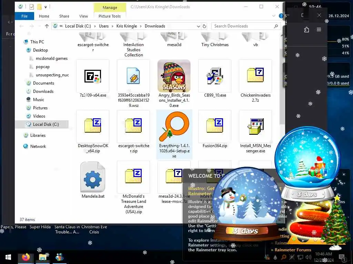353x264 pixels.
Task: Go back with the back arrow
Action: point(22,26)
